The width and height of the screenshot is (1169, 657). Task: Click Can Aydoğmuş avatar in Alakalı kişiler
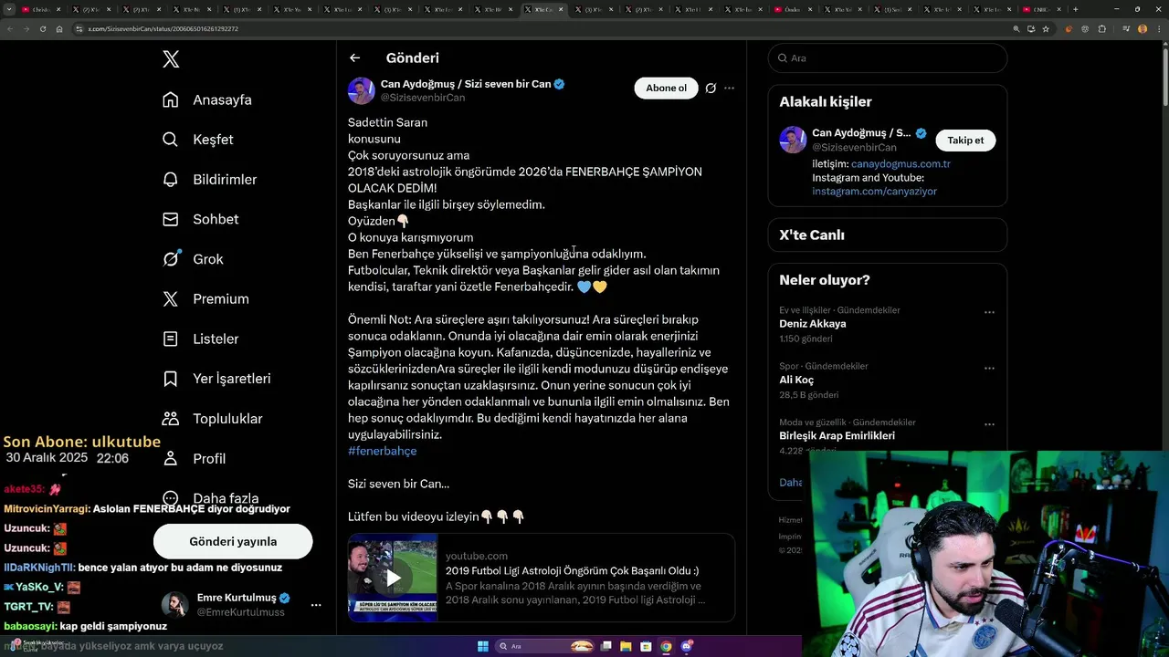point(793,140)
